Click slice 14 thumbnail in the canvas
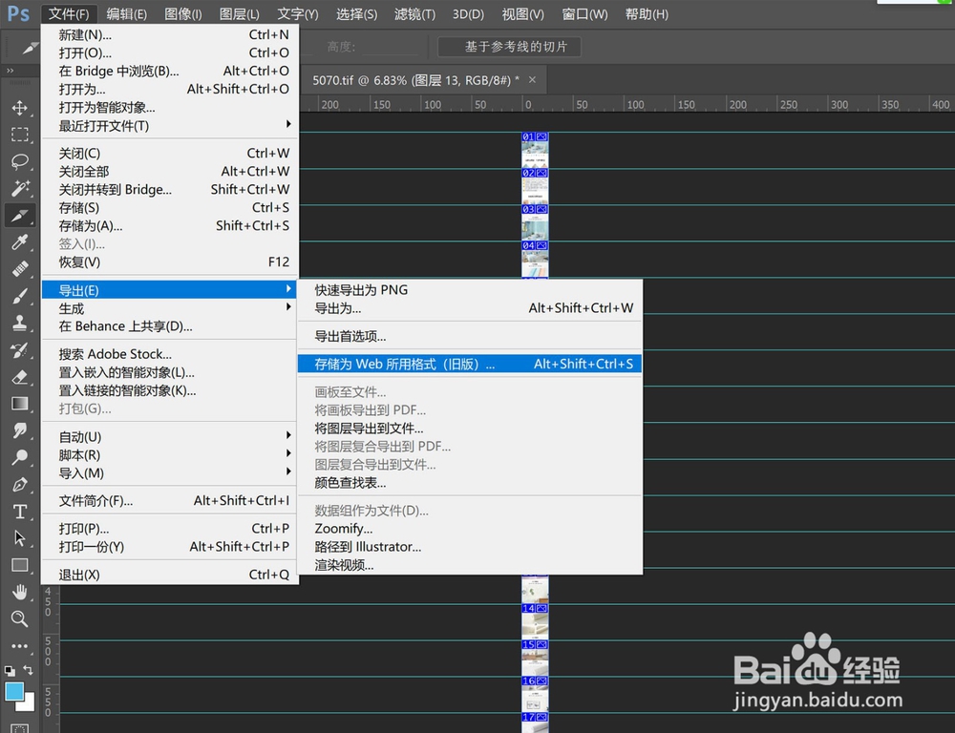955x733 pixels. point(534,608)
